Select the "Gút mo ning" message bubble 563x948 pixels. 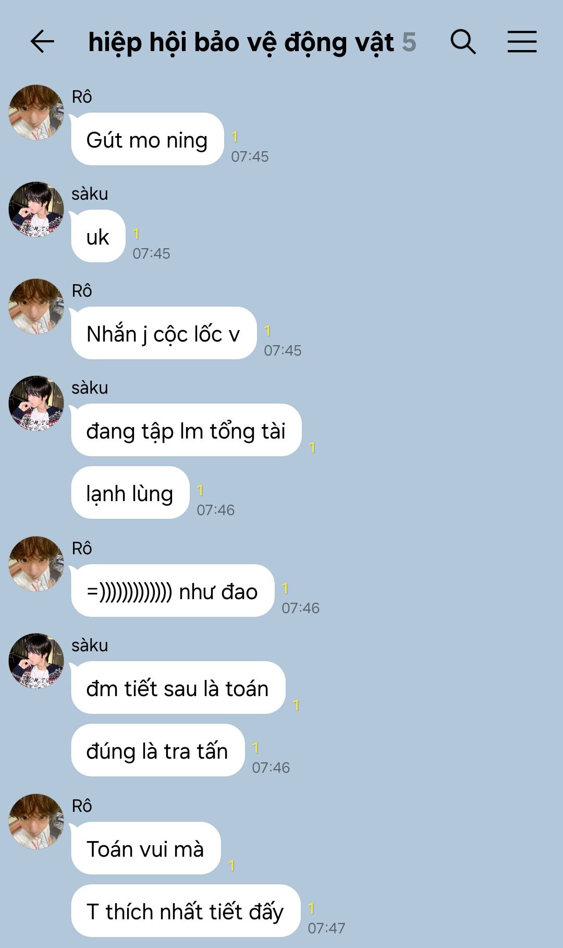[148, 139]
